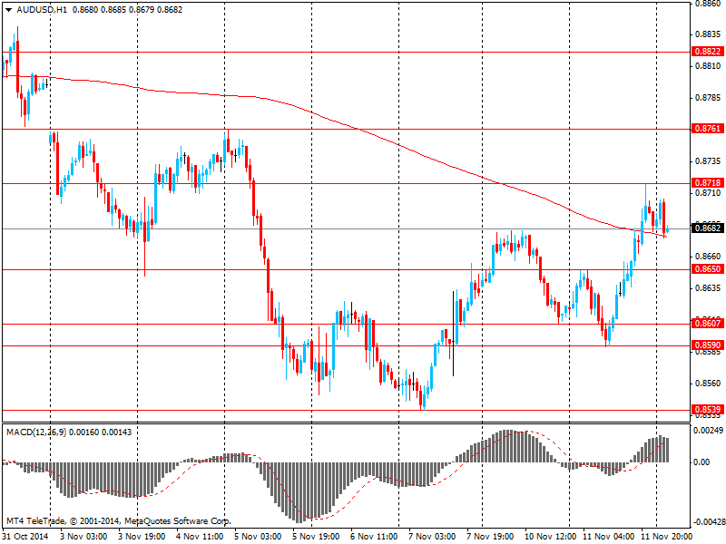Select the 0.8822 resistance level price tag

(x=707, y=53)
